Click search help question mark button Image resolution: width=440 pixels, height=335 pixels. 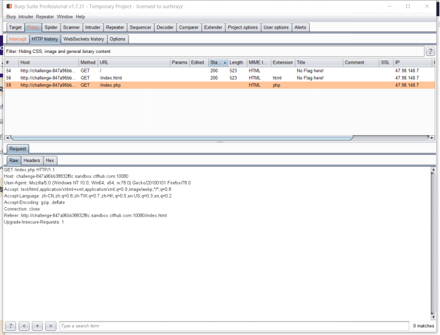[x=10, y=325]
